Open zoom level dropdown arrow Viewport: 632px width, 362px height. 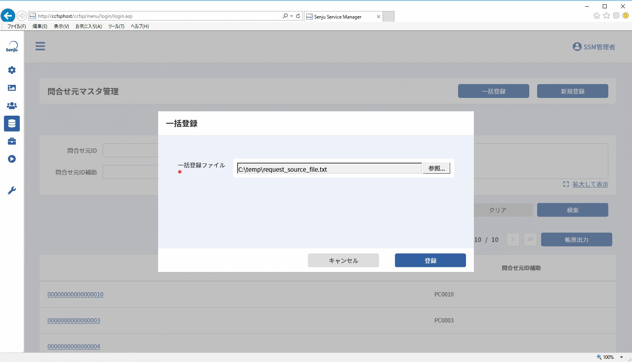(x=621, y=357)
